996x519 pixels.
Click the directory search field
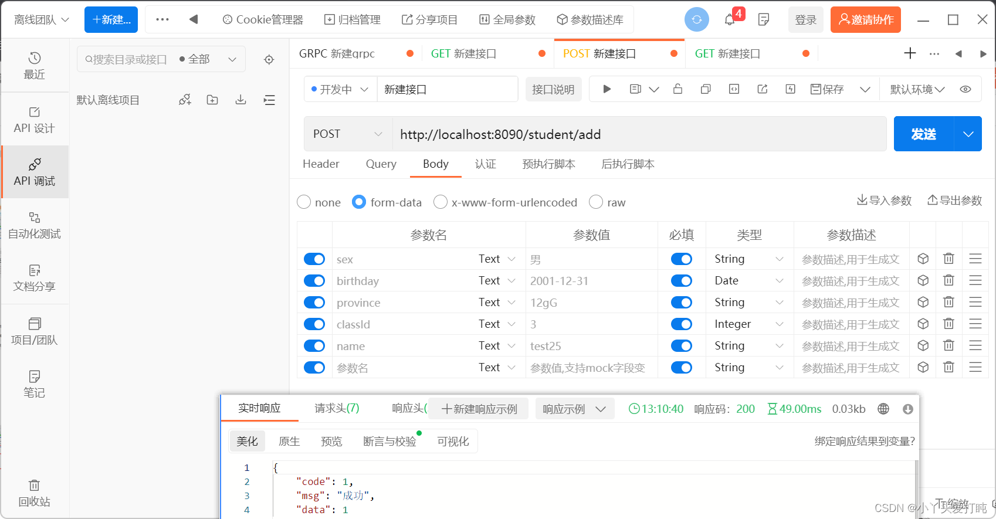pyautogui.click(x=127, y=59)
